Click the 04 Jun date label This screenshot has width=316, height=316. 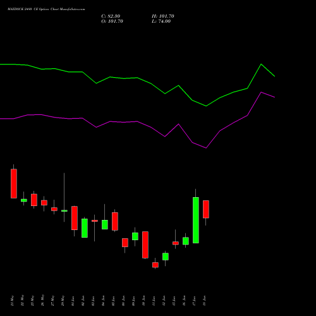[x=104, y=301]
